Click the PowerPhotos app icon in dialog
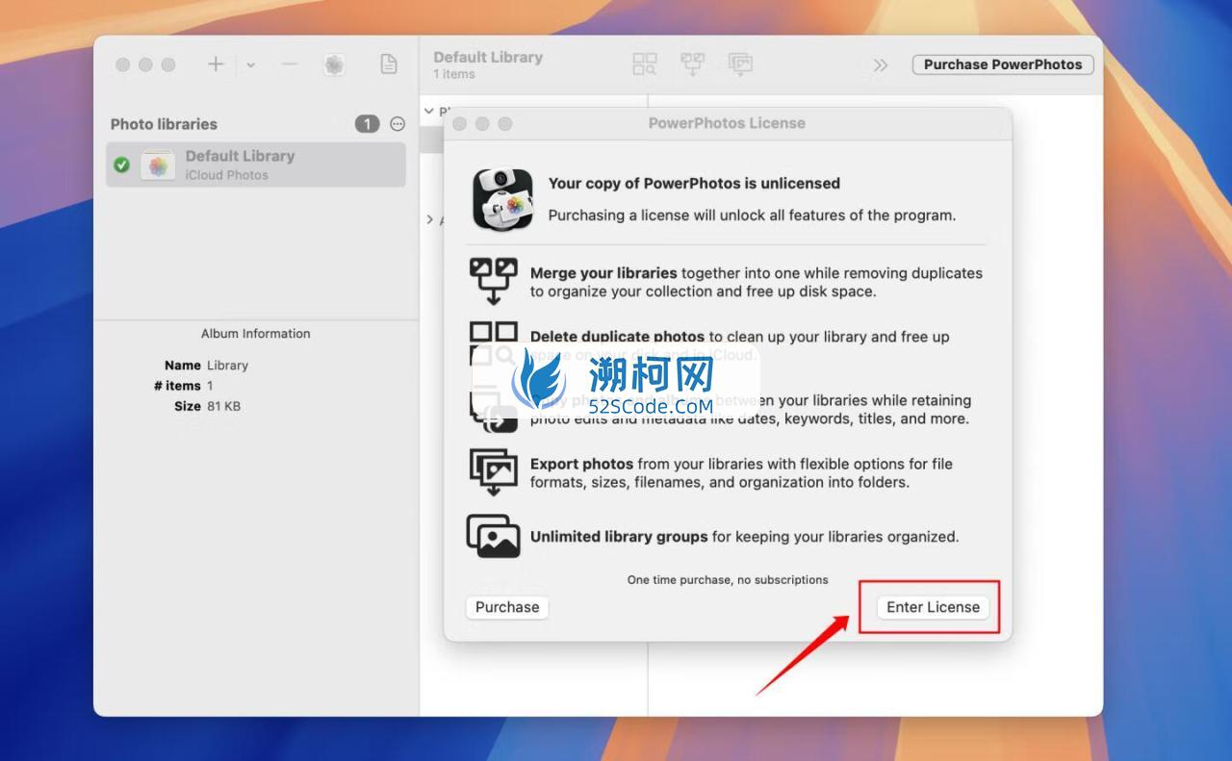 pyautogui.click(x=502, y=199)
